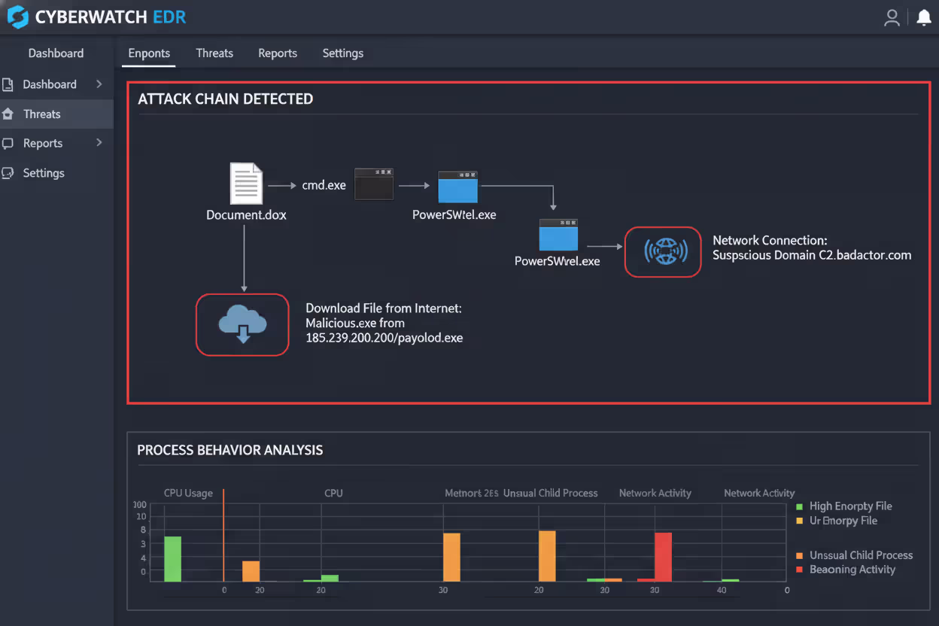Click the suspicious network connection globe icon
Viewport: 939px width, 626px height.
pyautogui.click(x=662, y=251)
